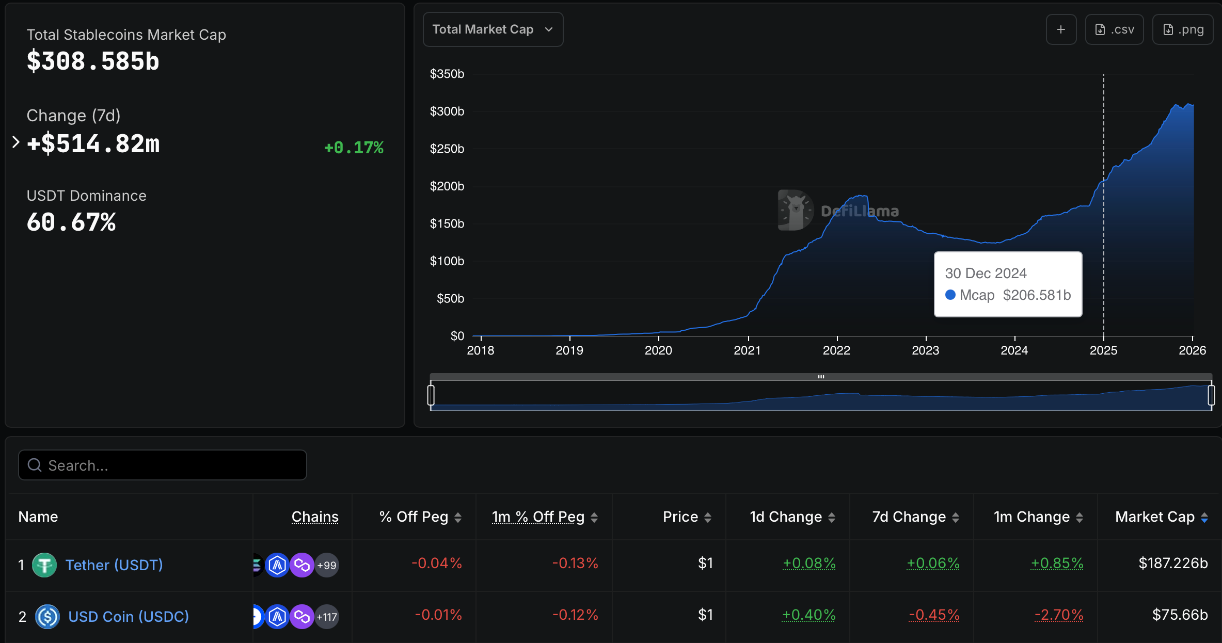1222x643 pixels.
Task: Expand the +117 chains list for USD Coin
Action: [x=327, y=616]
